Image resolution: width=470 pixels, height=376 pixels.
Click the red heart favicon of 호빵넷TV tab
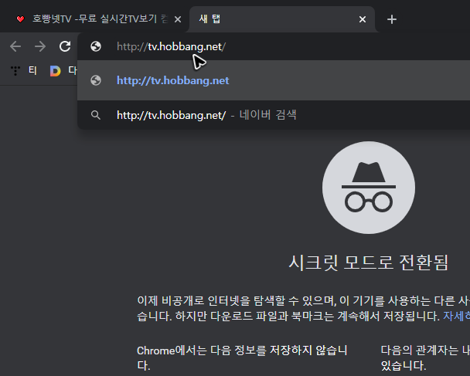point(20,19)
